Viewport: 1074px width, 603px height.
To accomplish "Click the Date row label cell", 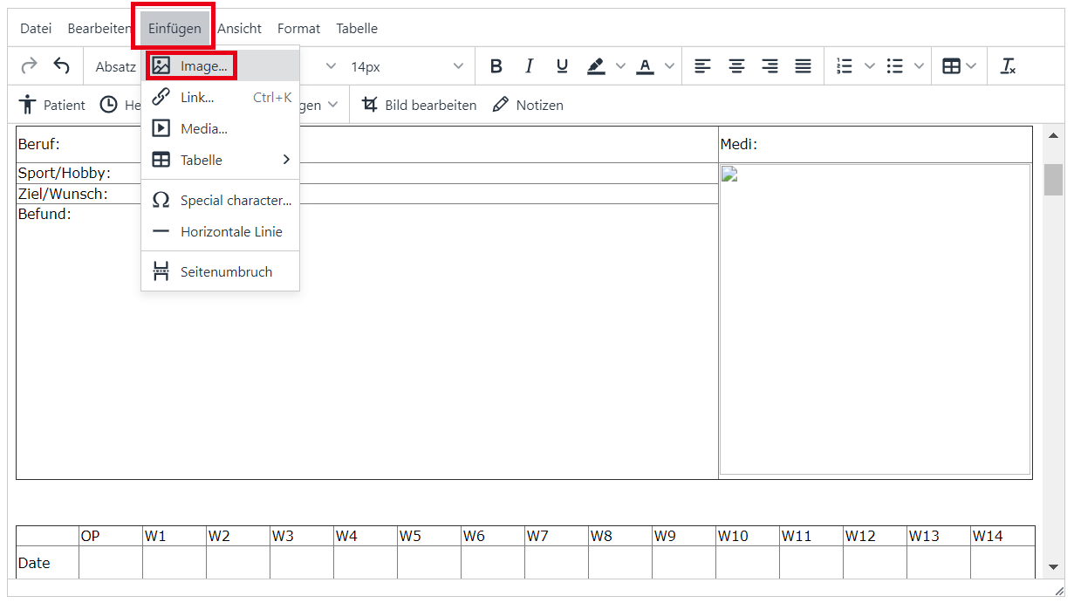I will (x=47, y=563).
